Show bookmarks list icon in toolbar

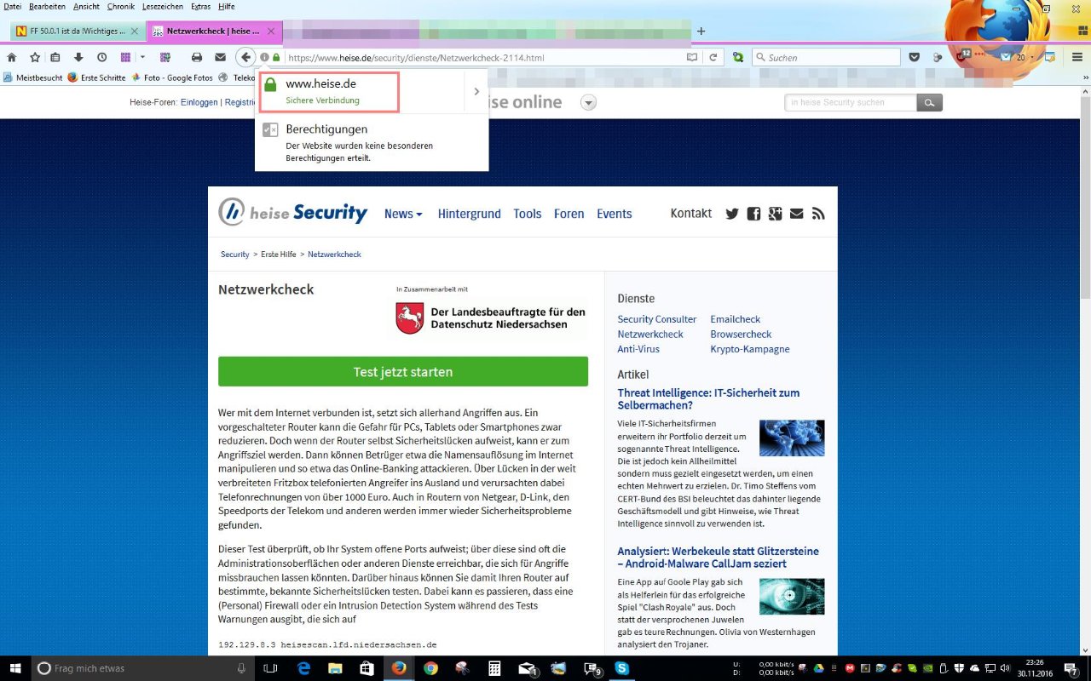click(x=55, y=58)
